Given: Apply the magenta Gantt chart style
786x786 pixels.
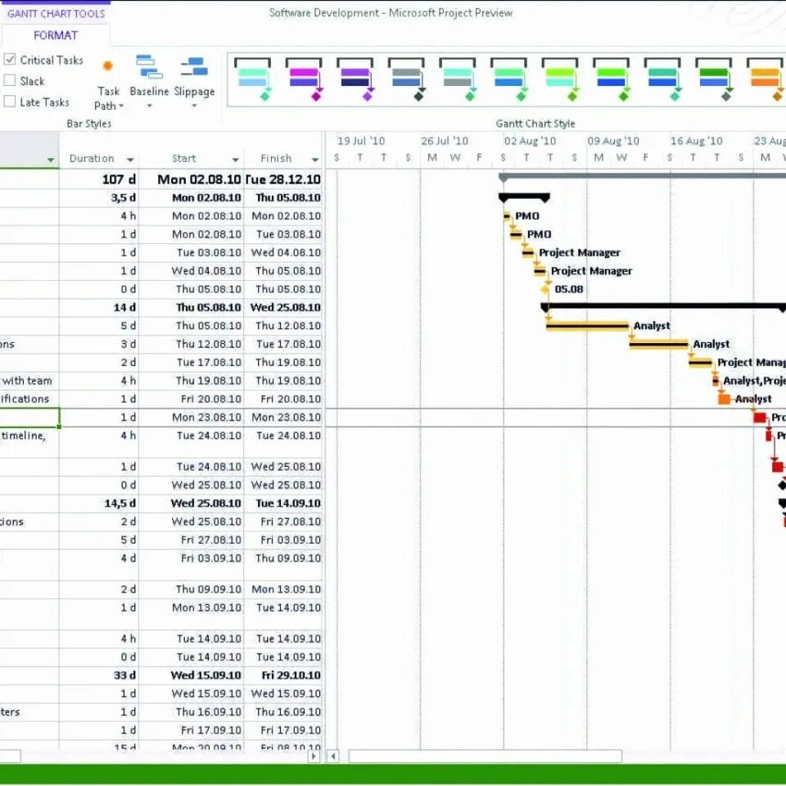Looking at the screenshot, I should click(304, 79).
